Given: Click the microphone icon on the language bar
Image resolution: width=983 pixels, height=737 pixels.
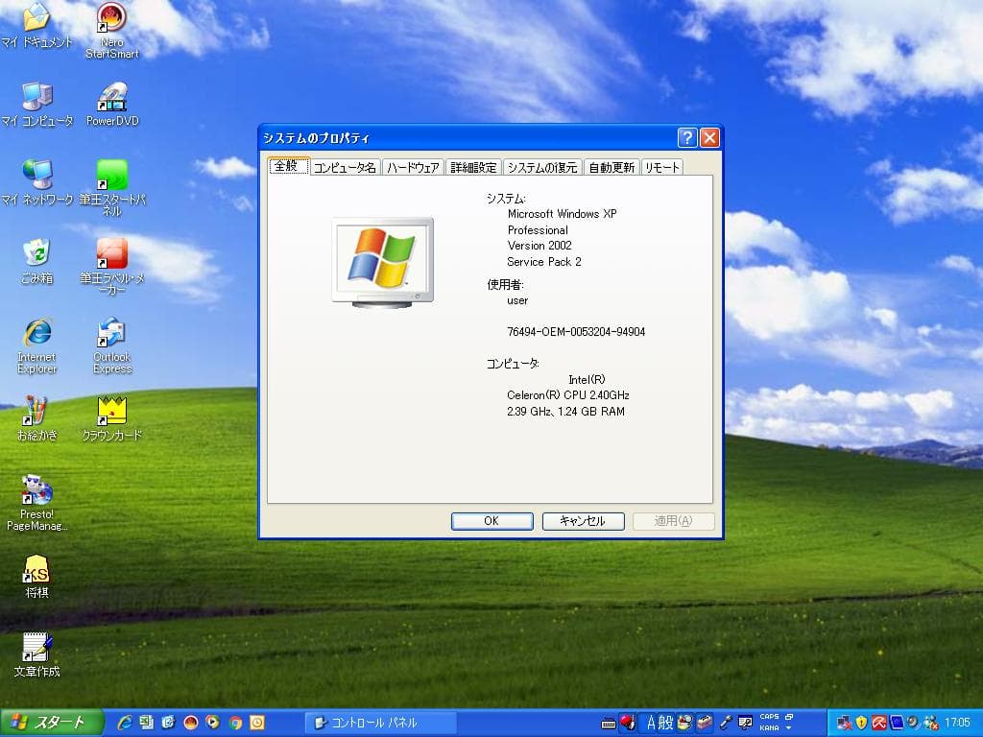Looking at the screenshot, I should point(724,721).
